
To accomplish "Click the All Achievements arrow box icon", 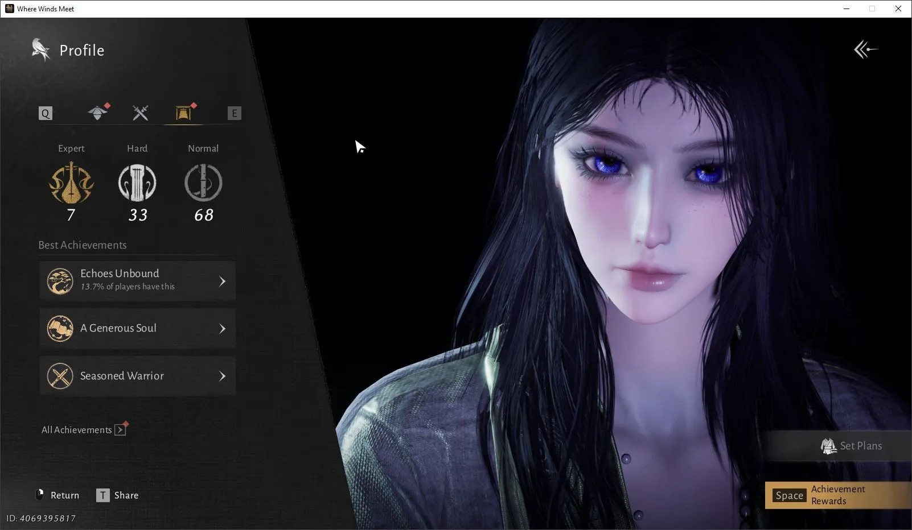I will [120, 430].
